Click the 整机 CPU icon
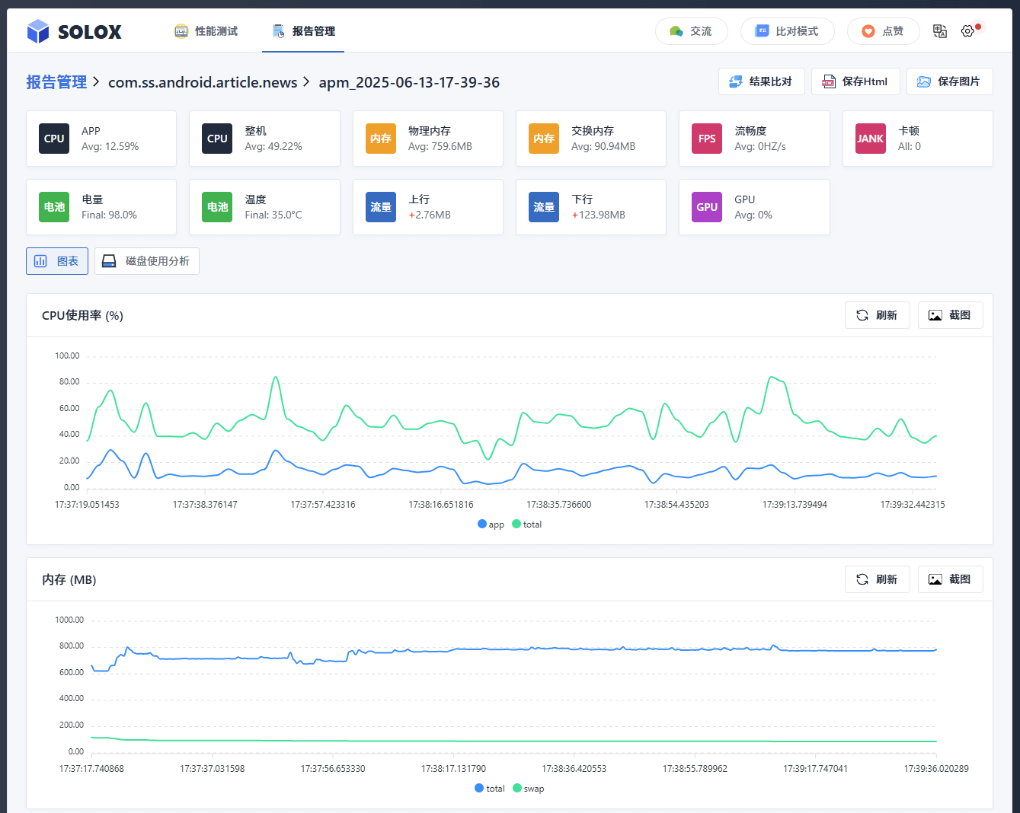The width and height of the screenshot is (1020, 813). [217, 139]
